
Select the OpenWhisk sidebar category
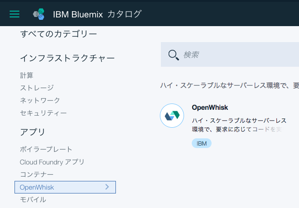tap(65, 187)
